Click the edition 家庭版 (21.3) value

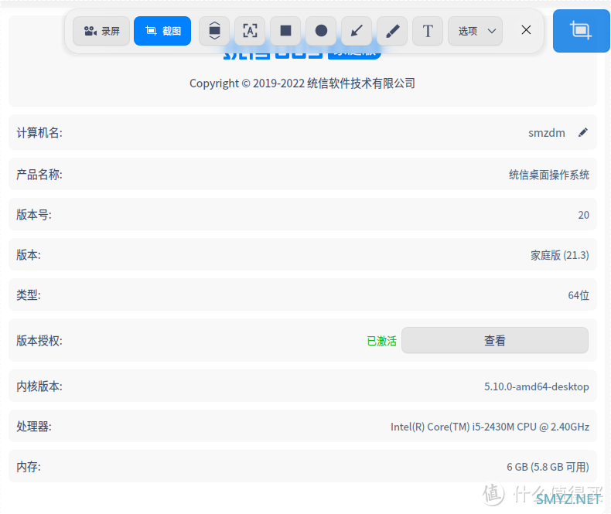tap(559, 255)
